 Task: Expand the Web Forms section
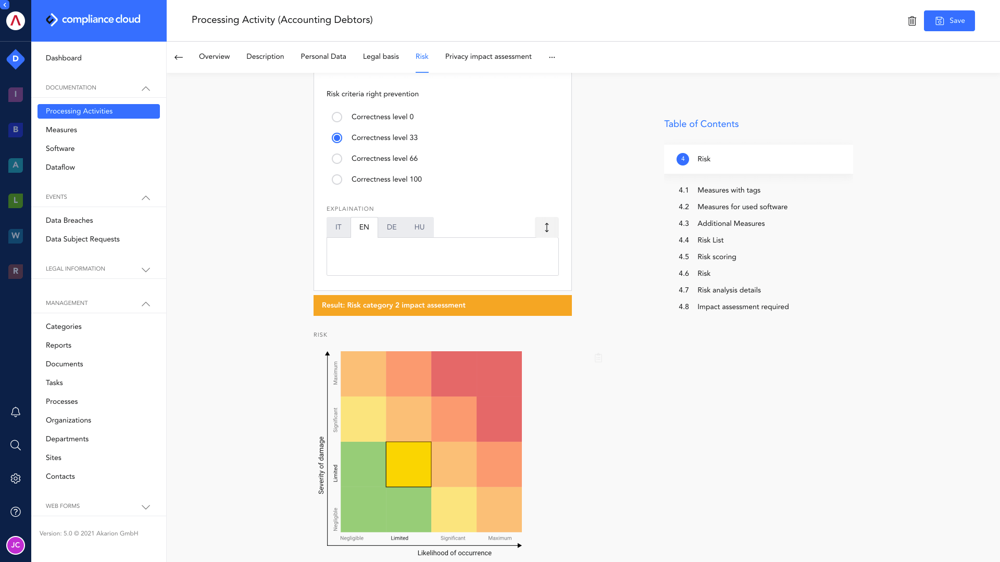click(146, 507)
